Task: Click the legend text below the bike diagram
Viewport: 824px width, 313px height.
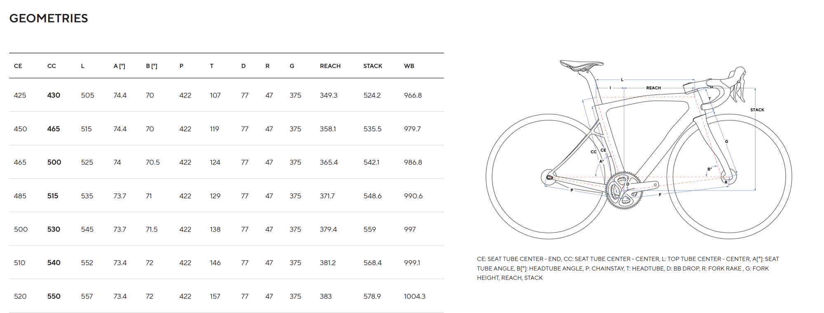Action: pos(627,268)
